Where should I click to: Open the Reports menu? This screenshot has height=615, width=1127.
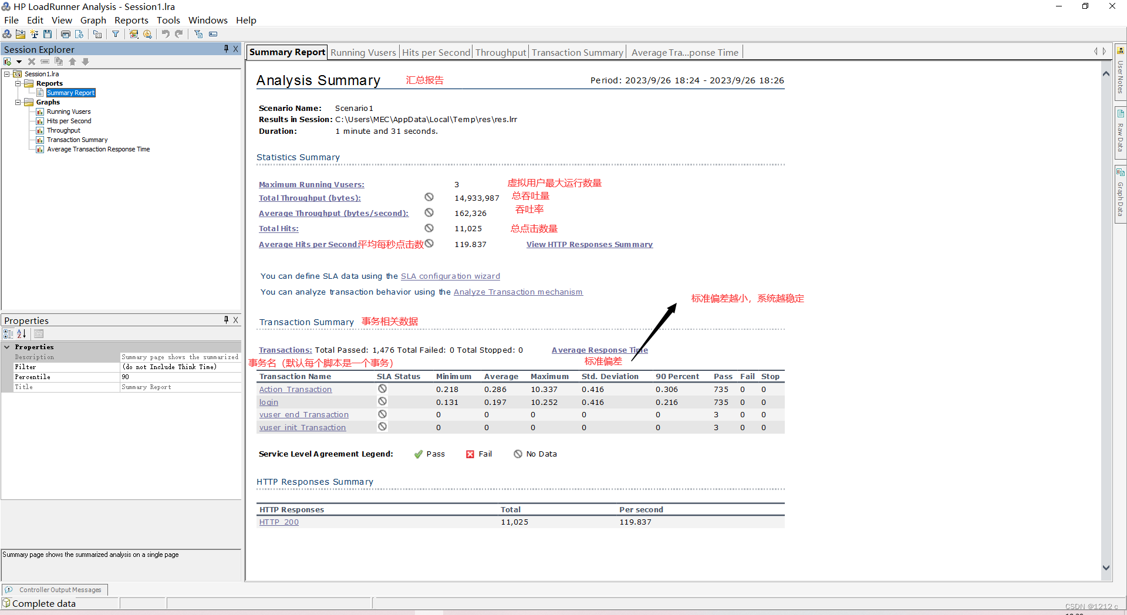coord(131,20)
